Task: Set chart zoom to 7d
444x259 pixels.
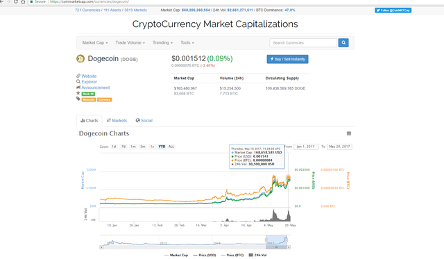Action: coord(123,147)
